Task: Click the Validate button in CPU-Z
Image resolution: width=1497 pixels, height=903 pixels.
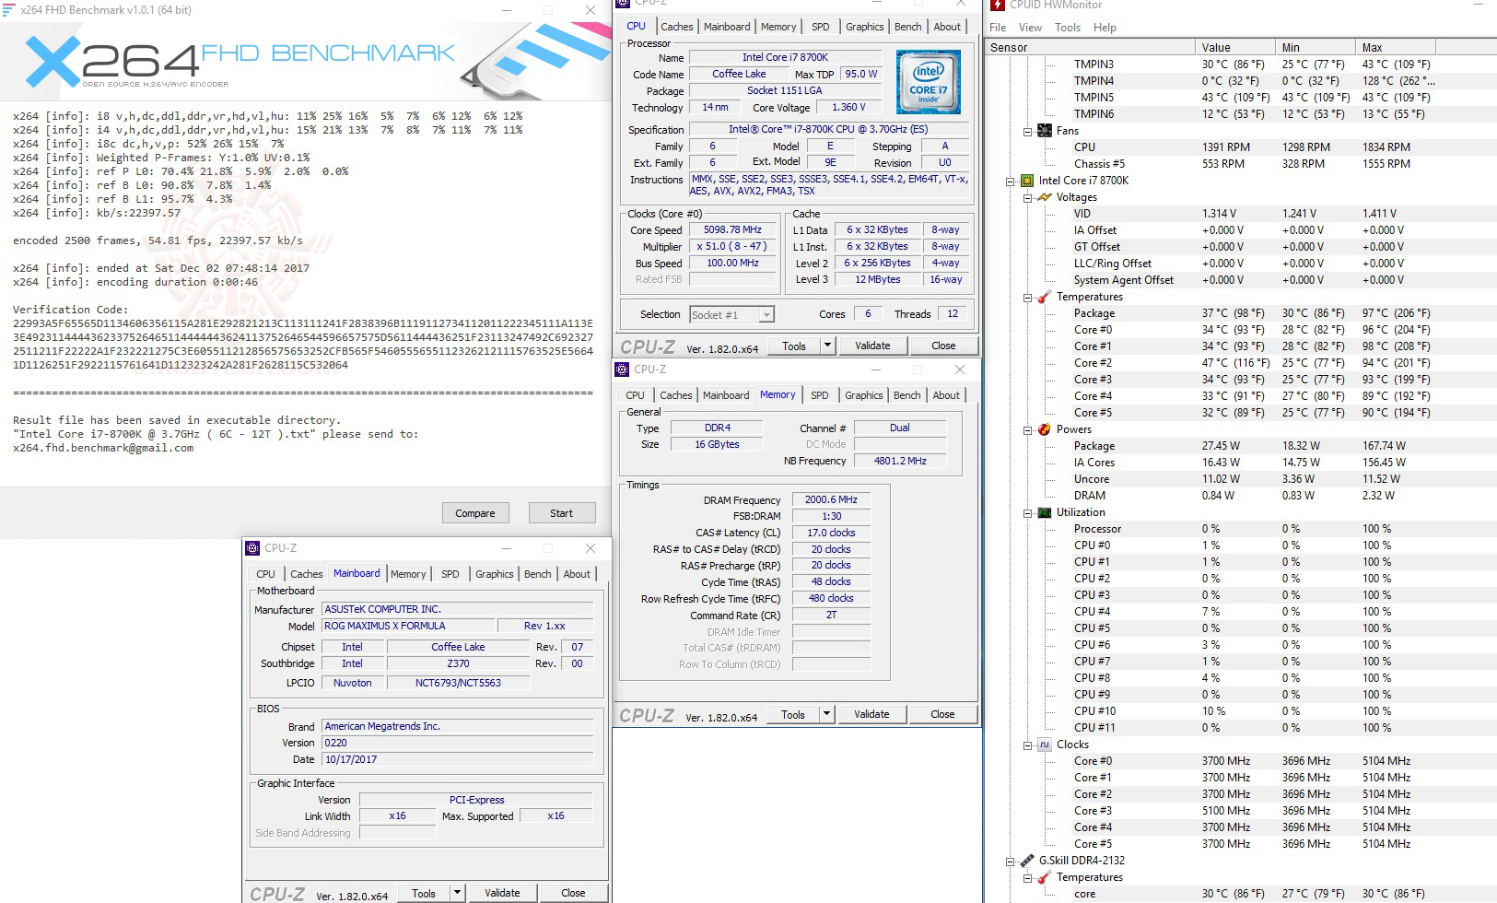Action: click(x=872, y=345)
